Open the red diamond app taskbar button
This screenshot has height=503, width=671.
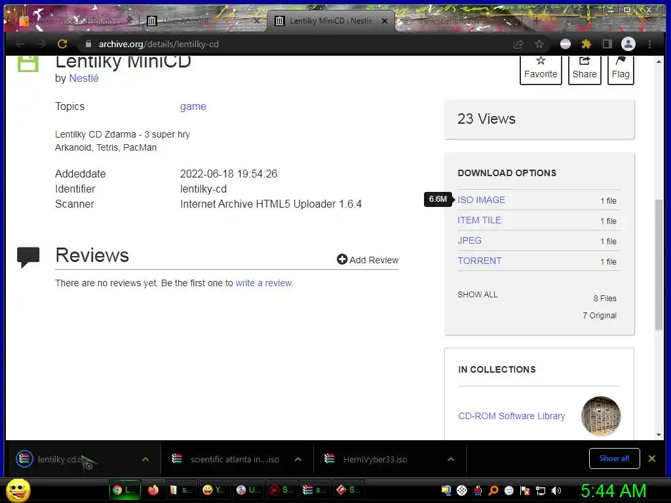coord(348,490)
